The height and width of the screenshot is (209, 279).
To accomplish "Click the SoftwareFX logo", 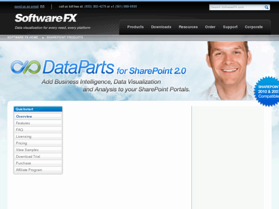I will pos(46,18).
